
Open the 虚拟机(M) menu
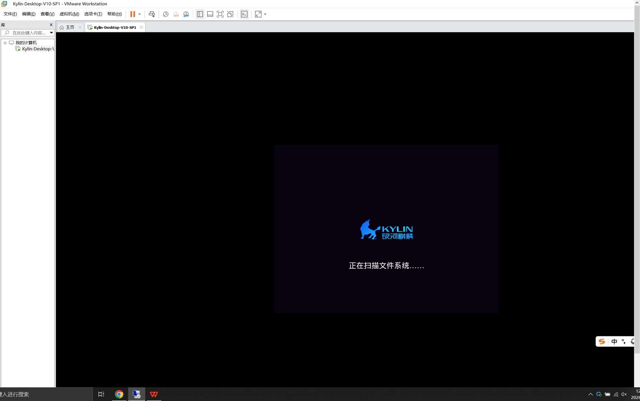(x=69, y=14)
